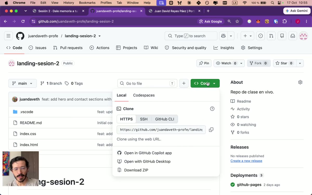The image size is (312, 195).
Task: Select the HTTPS clone protocol
Action: click(x=126, y=119)
